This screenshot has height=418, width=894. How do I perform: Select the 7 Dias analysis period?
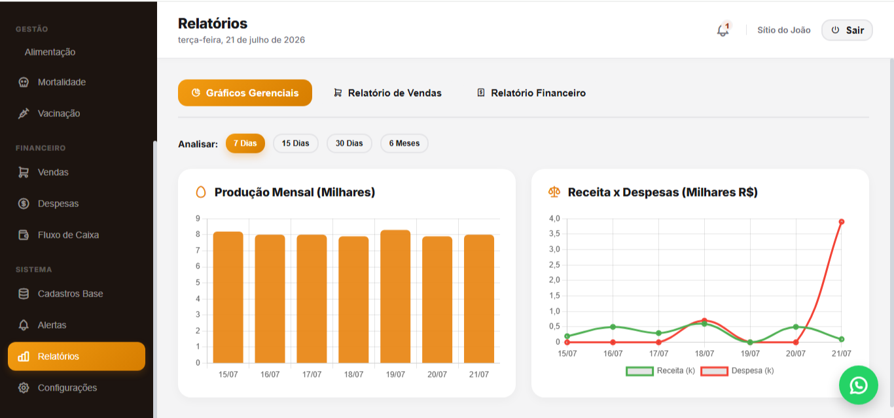pos(245,143)
